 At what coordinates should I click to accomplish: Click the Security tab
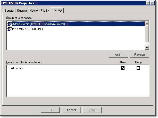click(57, 10)
